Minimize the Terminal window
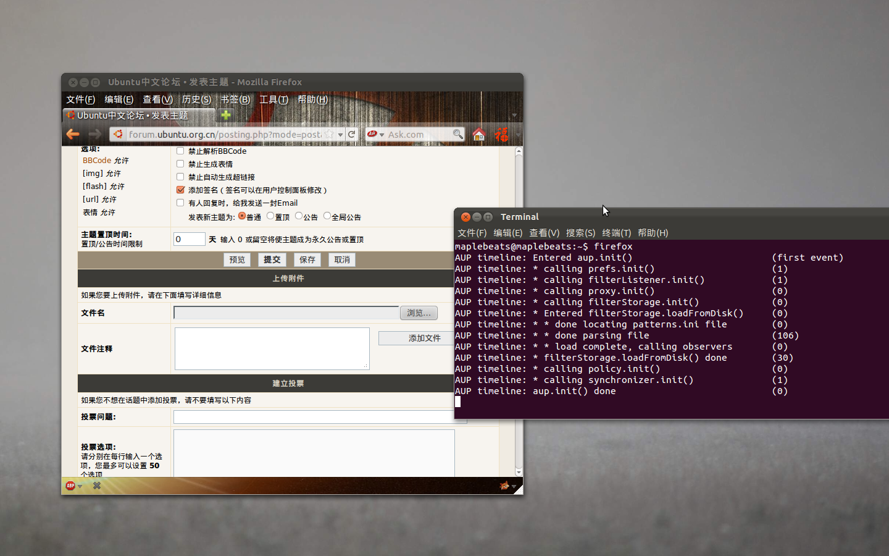 click(477, 217)
